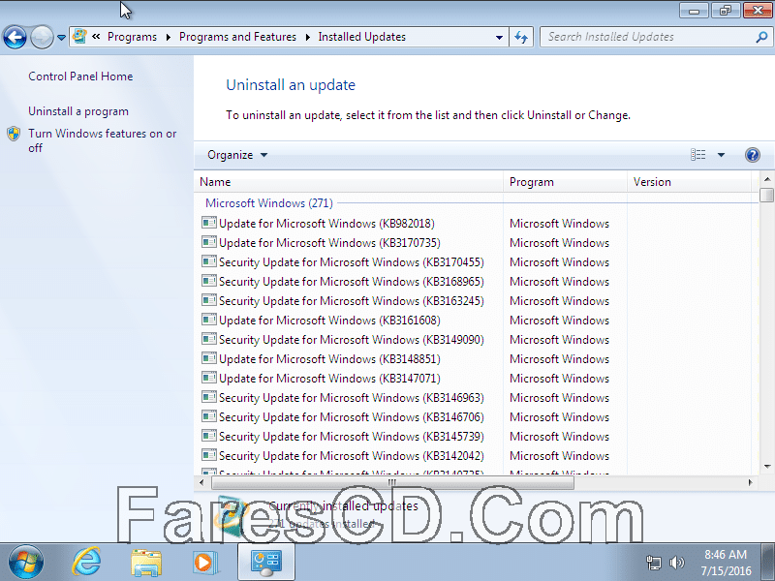Select Update for Microsoft Windows (KB3147071)
775x581 pixels.
pos(329,378)
